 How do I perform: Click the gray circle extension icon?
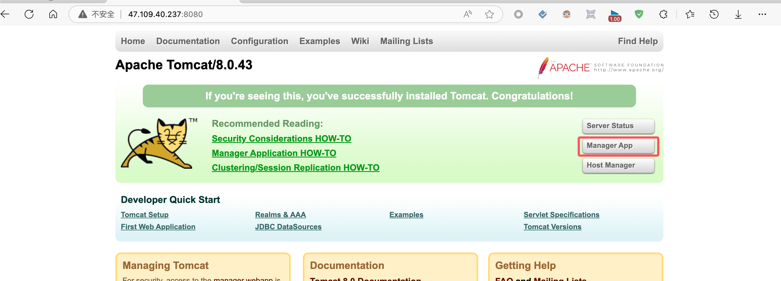pos(518,14)
